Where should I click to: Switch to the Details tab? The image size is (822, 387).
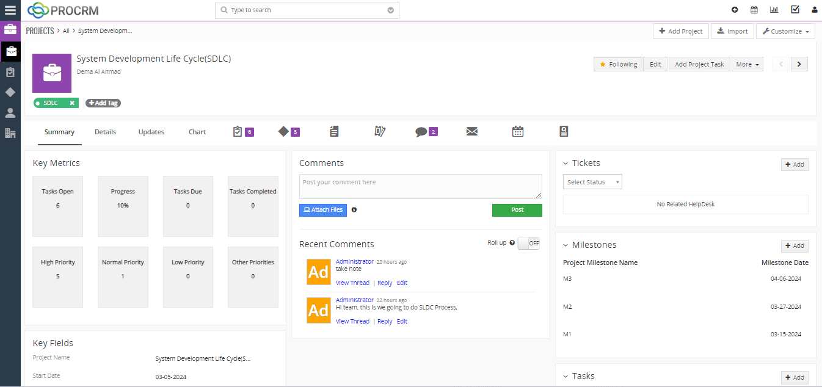pyautogui.click(x=105, y=132)
